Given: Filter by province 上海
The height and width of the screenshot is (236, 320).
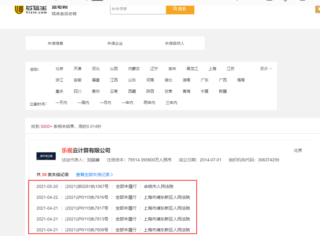Looking at the screenshot, I should coord(213,69).
